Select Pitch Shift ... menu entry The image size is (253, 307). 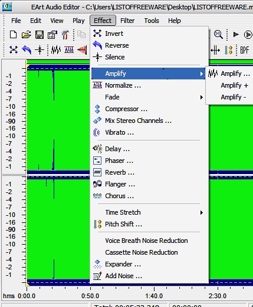point(149,224)
